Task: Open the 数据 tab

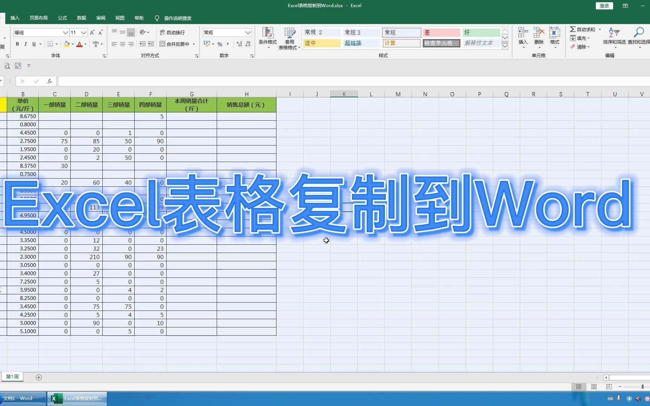Action: [82, 18]
